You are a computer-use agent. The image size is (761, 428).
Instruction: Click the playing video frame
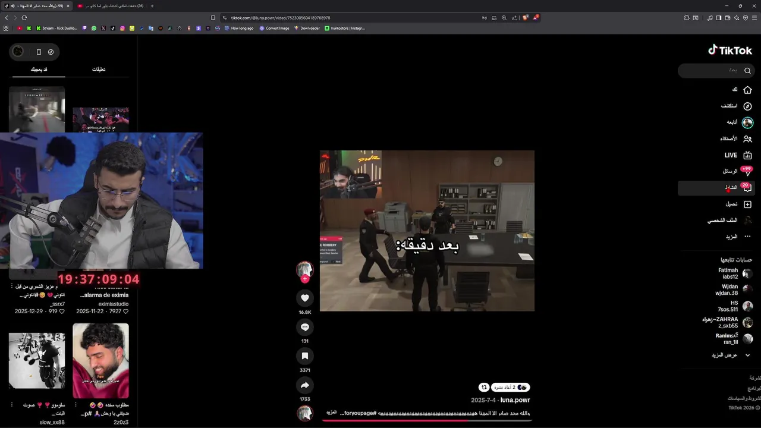(x=427, y=231)
